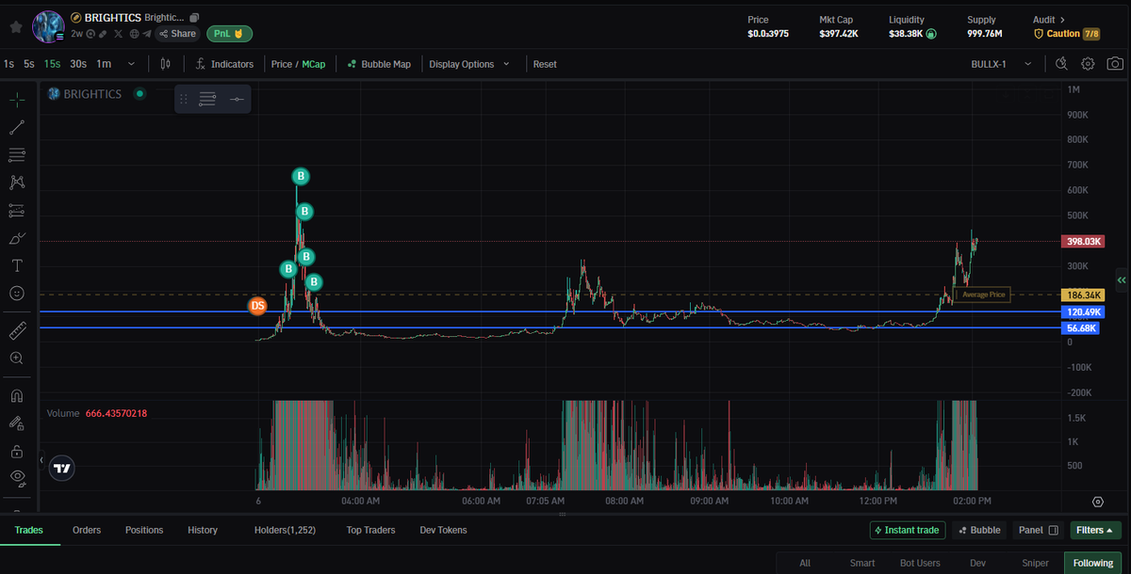
Task: Click the floating toolbar drag handle
Action: tap(185, 99)
